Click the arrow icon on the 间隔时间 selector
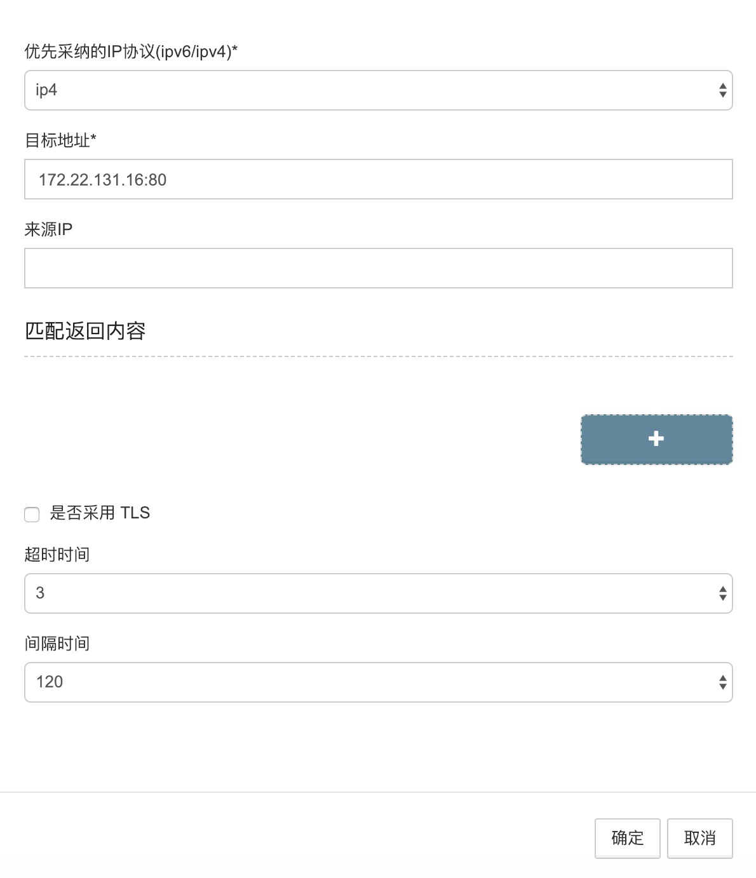The height and width of the screenshot is (878, 756). (x=722, y=682)
